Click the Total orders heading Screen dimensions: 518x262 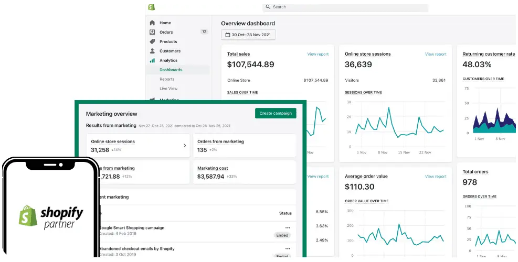(475, 171)
